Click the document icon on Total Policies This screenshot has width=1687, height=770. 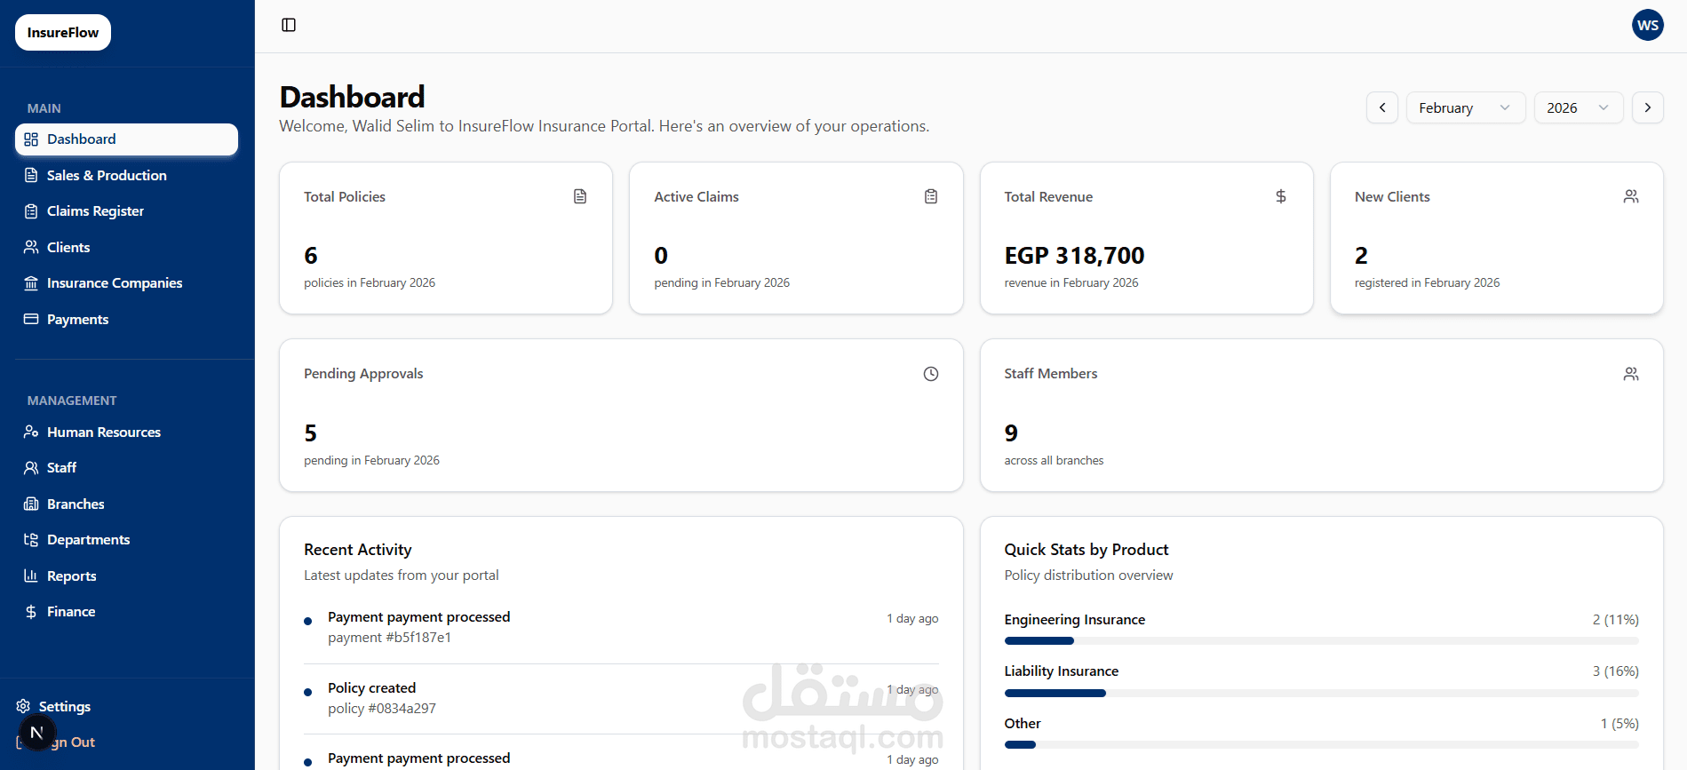(x=580, y=196)
